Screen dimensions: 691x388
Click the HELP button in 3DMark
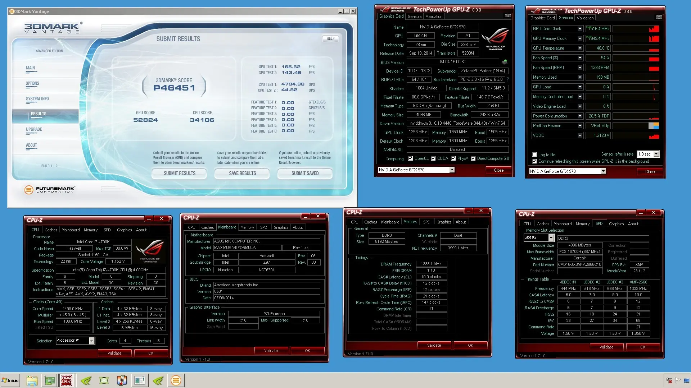[330, 38]
